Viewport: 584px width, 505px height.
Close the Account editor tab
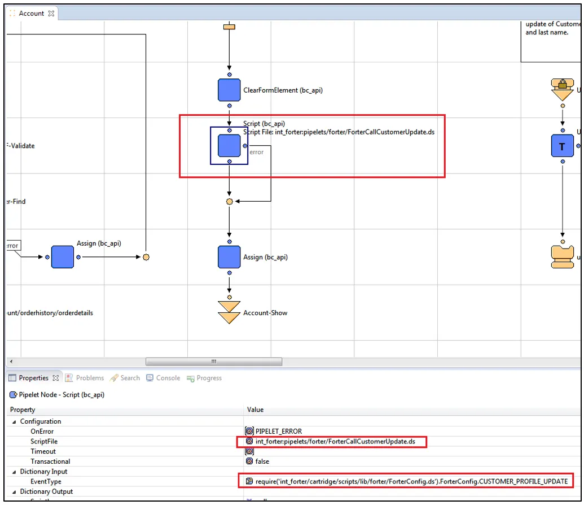point(51,14)
